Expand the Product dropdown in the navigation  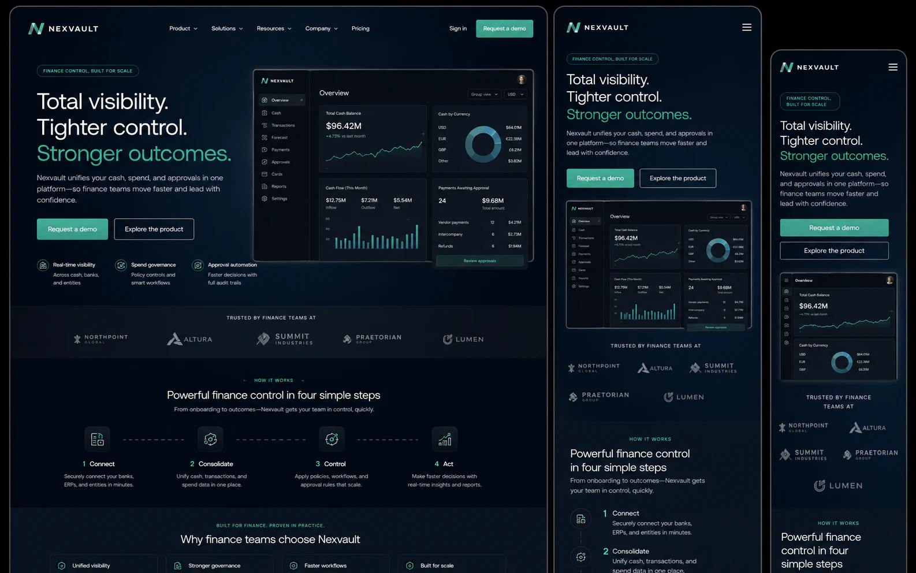[x=183, y=28]
